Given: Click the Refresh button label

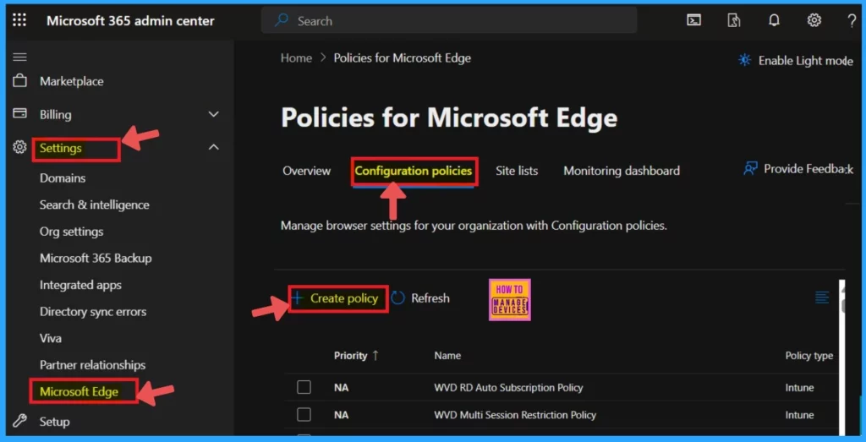Looking at the screenshot, I should [x=430, y=298].
